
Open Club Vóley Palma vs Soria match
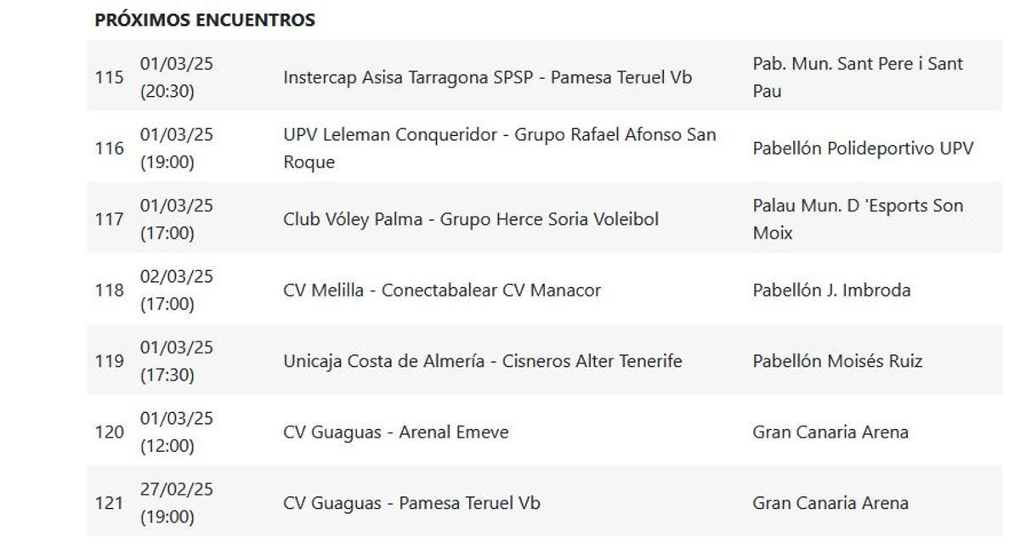[470, 219]
